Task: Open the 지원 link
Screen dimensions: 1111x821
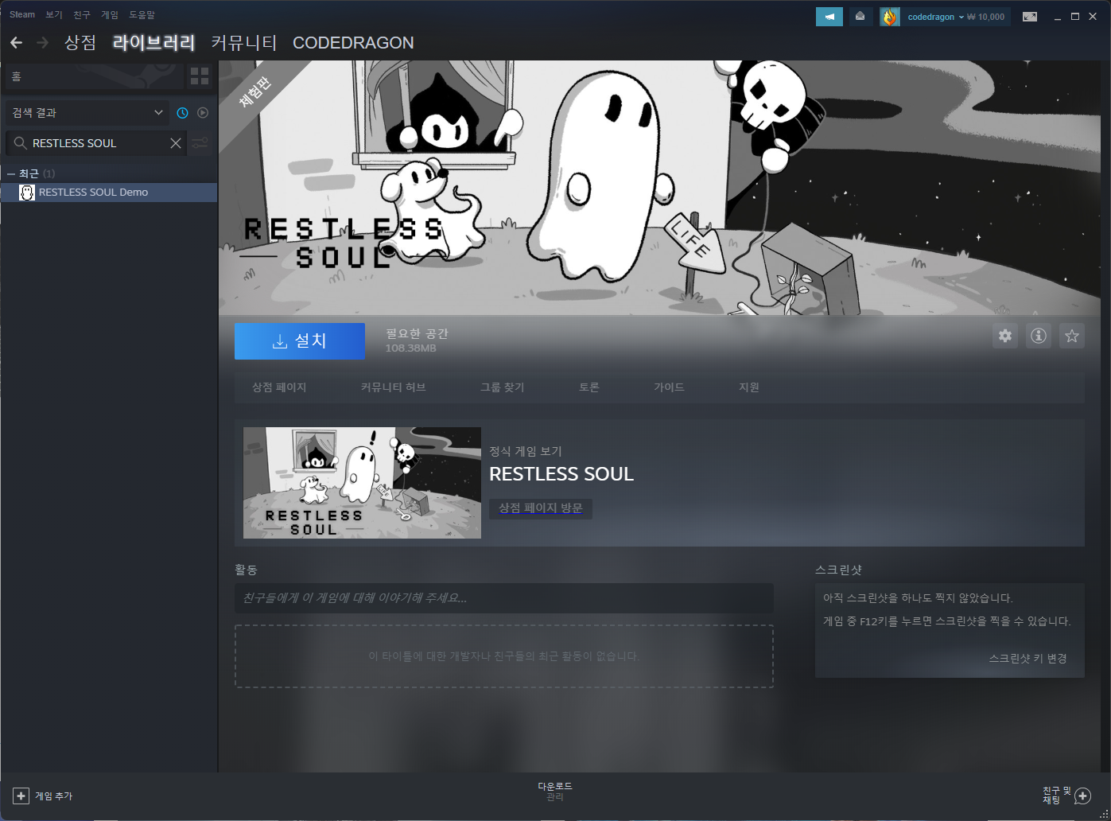Action: 749,387
